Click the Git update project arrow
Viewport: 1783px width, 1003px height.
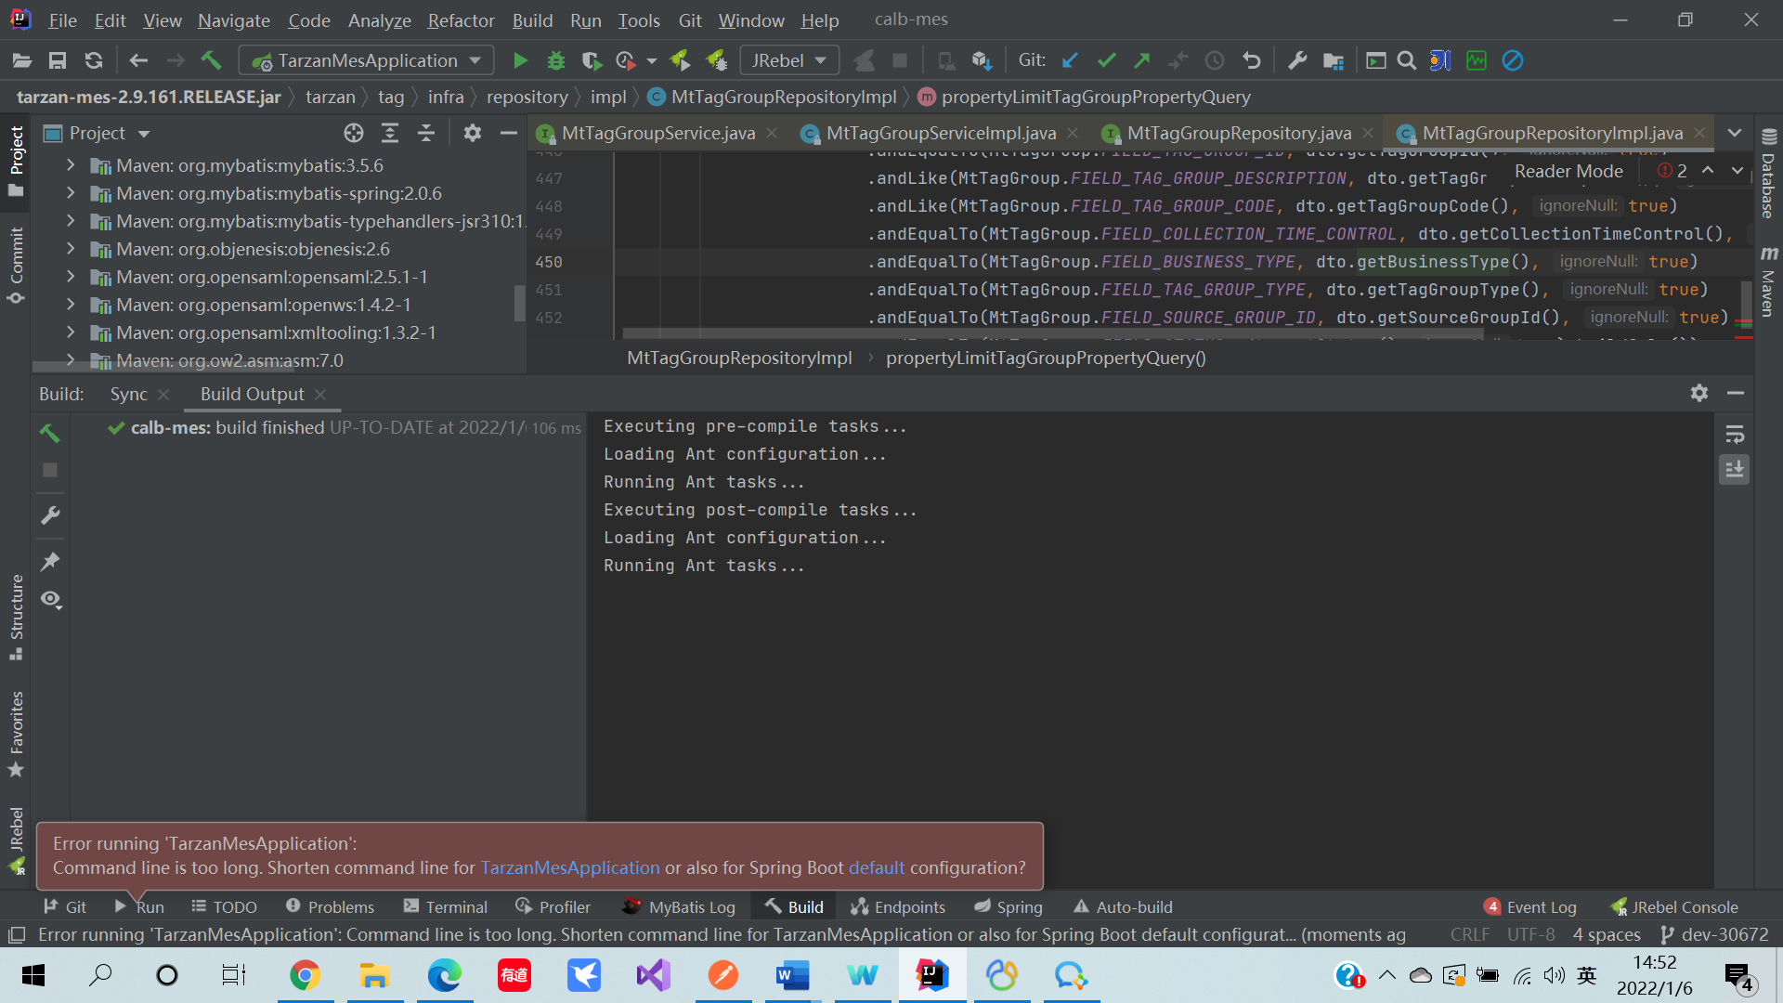tap(1070, 60)
